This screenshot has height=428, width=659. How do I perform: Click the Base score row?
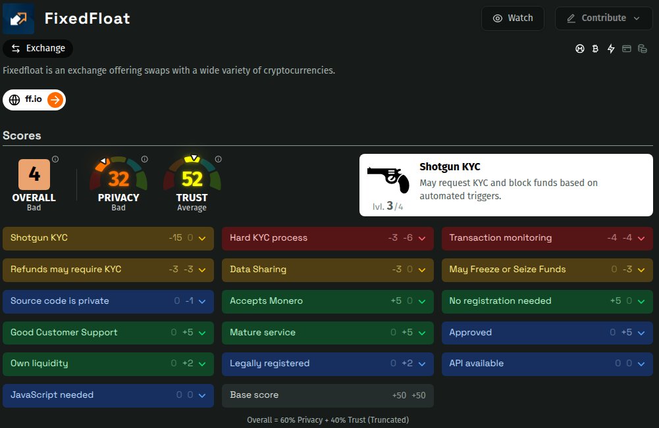click(328, 395)
